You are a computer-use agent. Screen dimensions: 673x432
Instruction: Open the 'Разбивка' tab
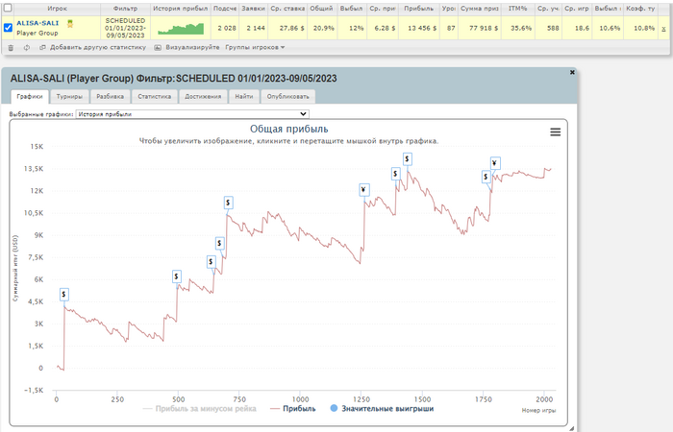[x=111, y=96]
